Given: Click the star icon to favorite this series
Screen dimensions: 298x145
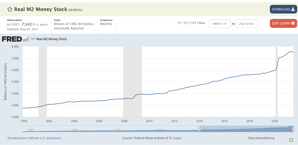Looking at the screenshot, I should pyautogui.click(x=10, y=9).
